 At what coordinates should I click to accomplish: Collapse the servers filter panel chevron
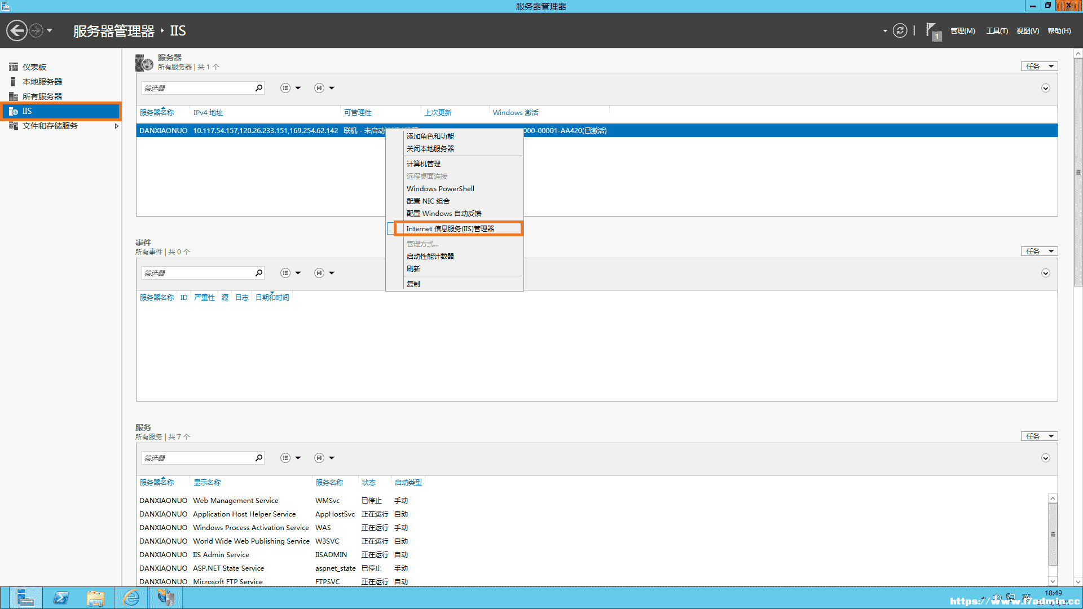pyautogui.click(x=1045, y=89)
